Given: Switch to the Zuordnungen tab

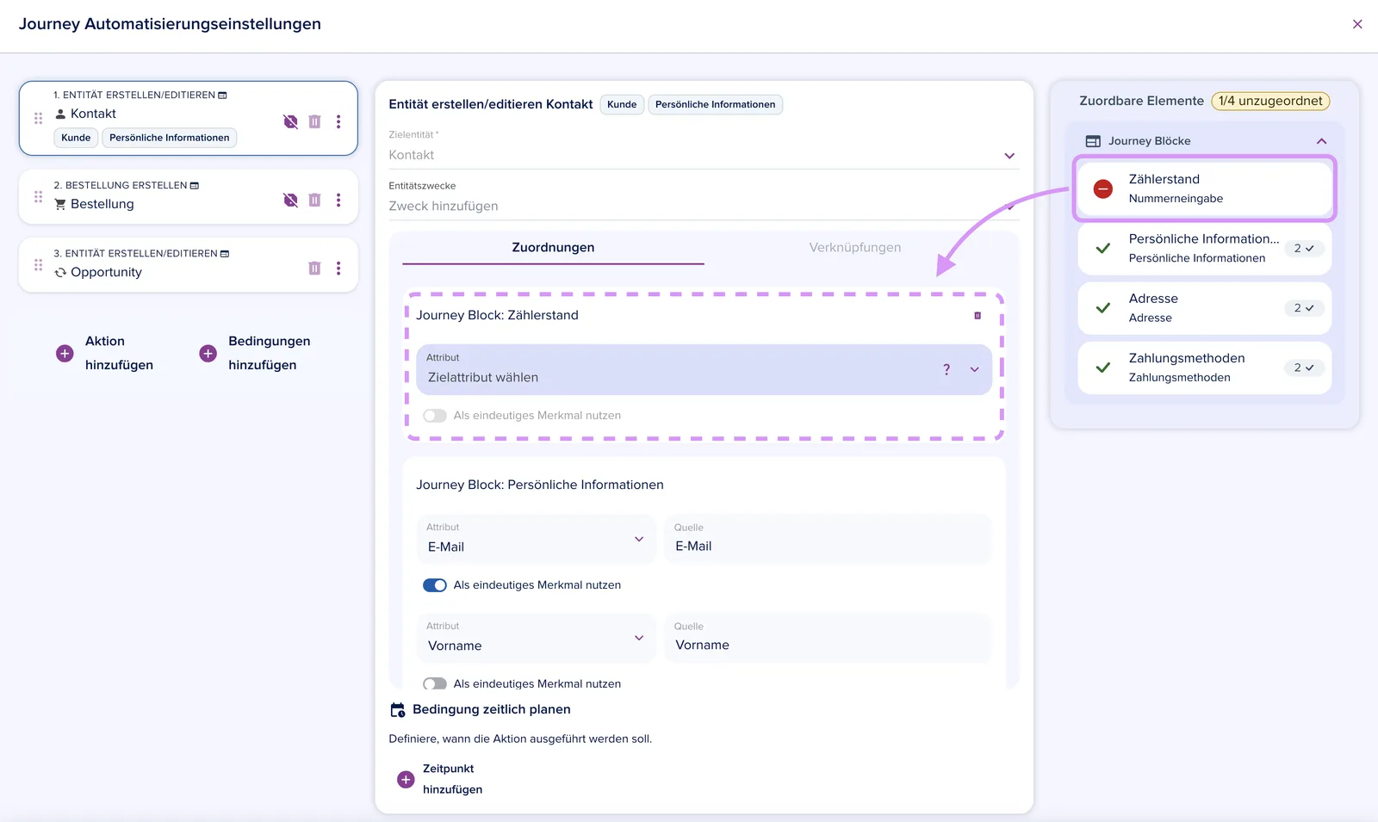Looking at the screenshot, I should click(553, 248).
